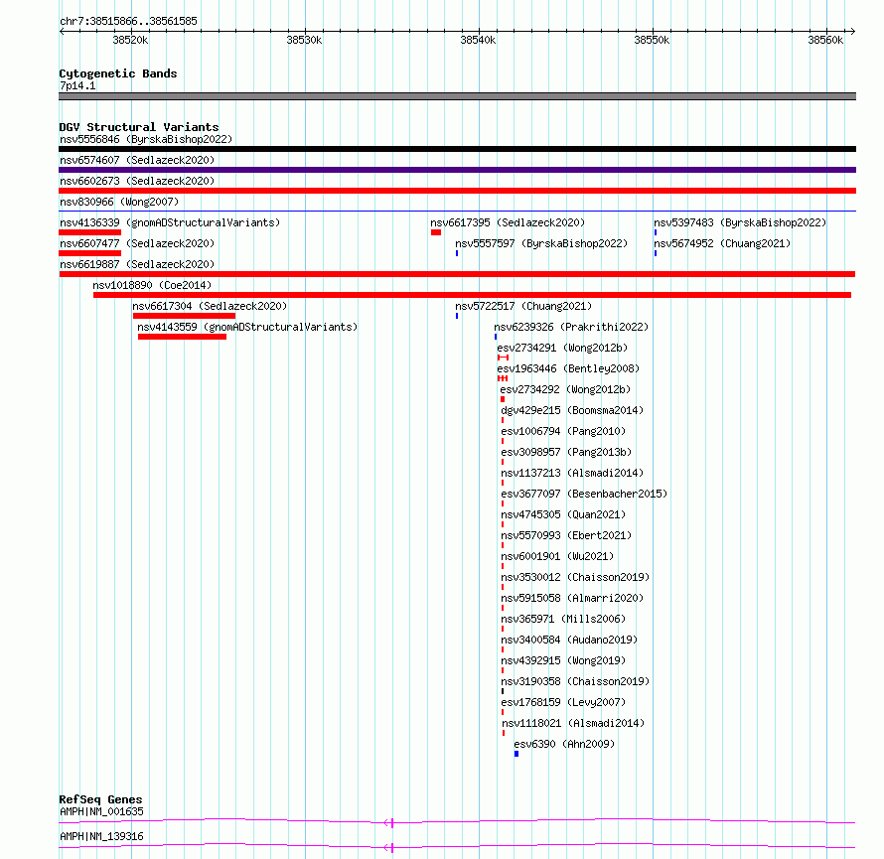The image size is (884, 859).
Task: Click the 38550k ruler position
Action: click(x=652, y=40)
